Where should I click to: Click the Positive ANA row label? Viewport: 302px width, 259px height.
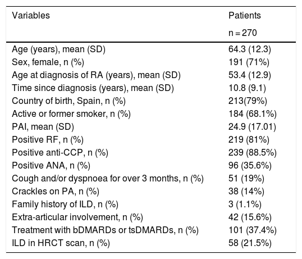point(51,166)
